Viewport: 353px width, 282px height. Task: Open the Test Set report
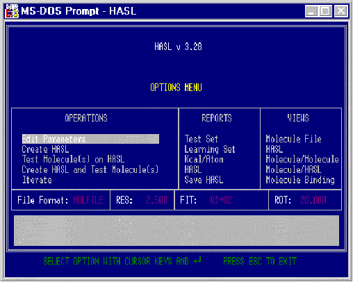(202, 139)
